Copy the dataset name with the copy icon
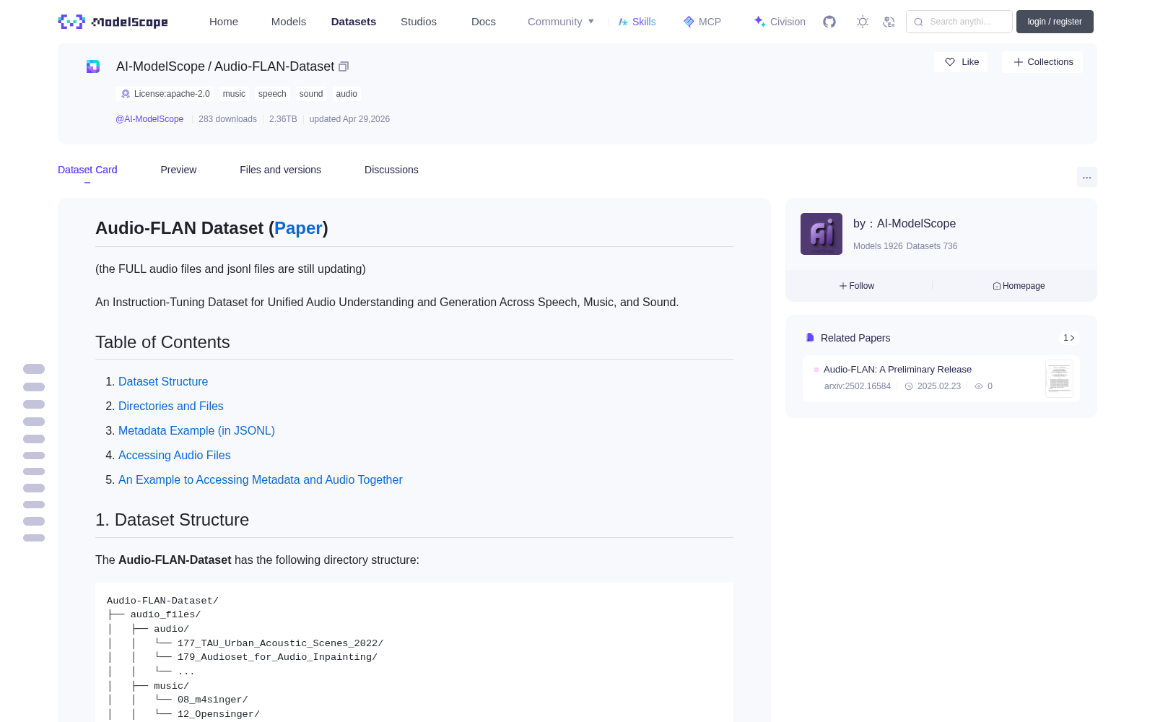This screenshot has height=722, width=1155. [344, 66]
